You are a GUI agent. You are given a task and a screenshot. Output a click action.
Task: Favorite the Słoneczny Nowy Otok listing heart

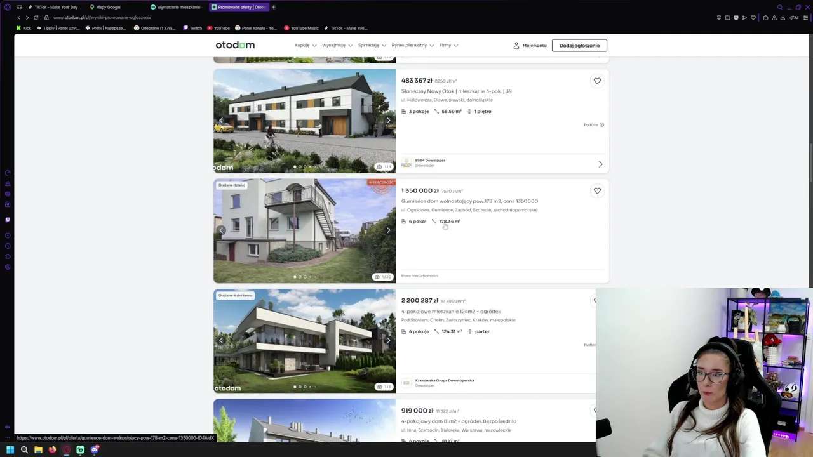tap(597, 81)
